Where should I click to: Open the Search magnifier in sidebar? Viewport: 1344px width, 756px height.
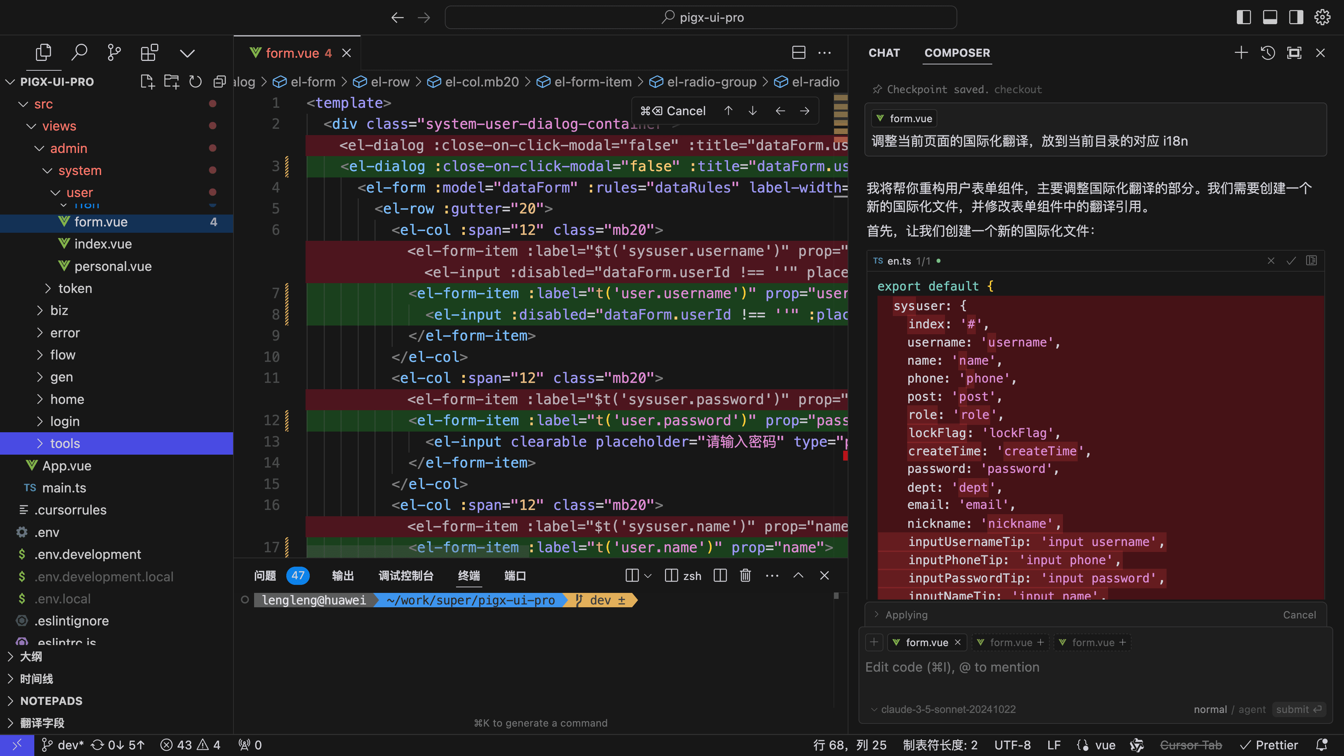(79, 53)
